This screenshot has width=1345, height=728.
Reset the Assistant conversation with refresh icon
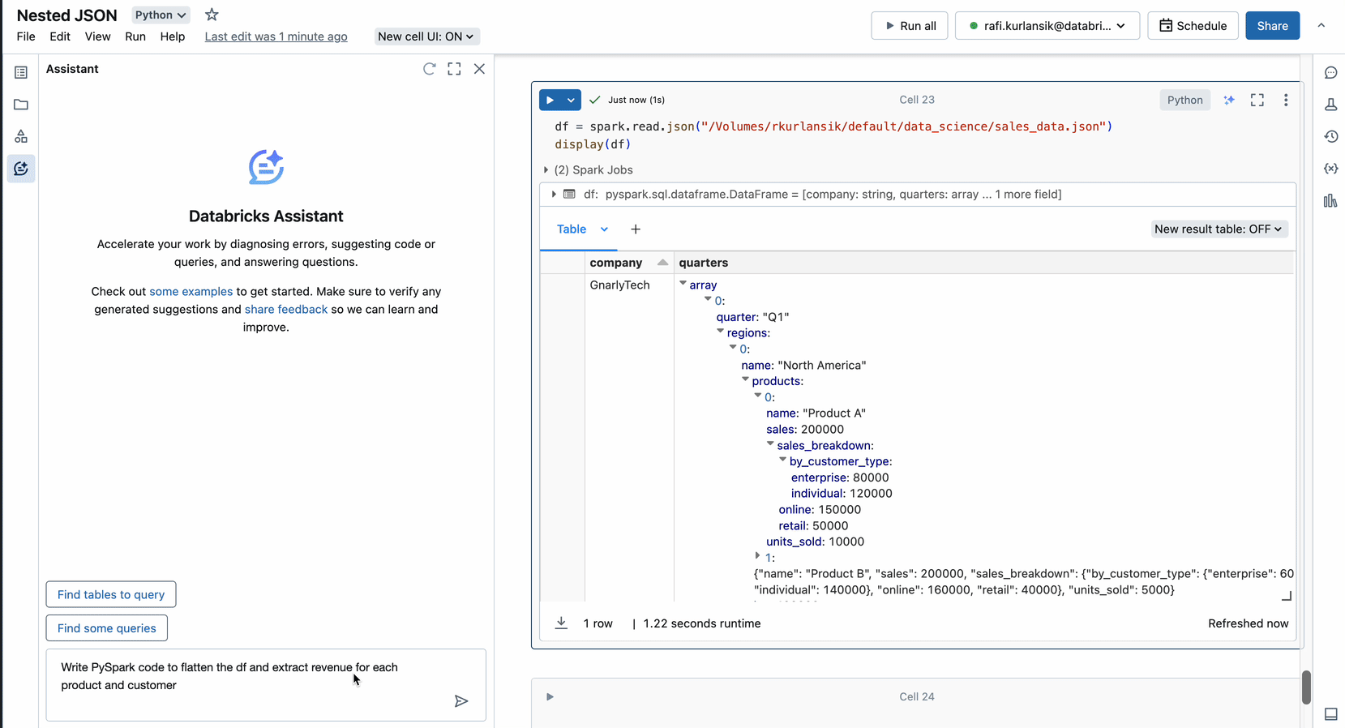[429, 69]
